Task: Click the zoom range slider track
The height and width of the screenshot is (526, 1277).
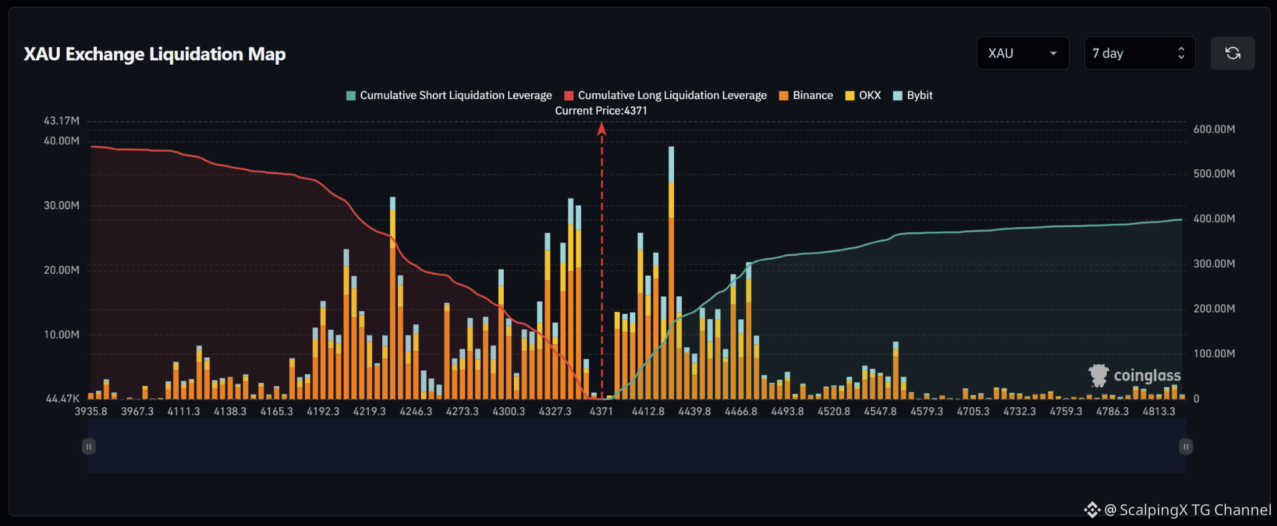Action: point(637,446)
